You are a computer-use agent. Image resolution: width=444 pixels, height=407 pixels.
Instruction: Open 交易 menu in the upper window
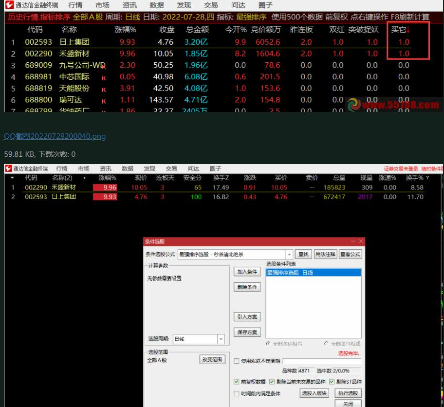[x=211, y=5]
